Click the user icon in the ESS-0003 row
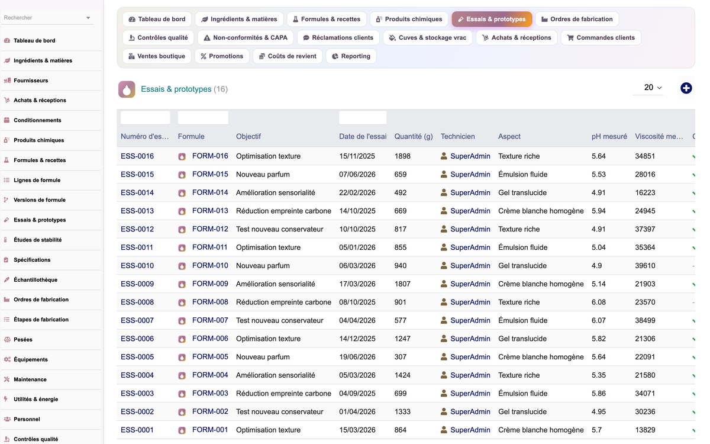710x444 pixels. 444,393
